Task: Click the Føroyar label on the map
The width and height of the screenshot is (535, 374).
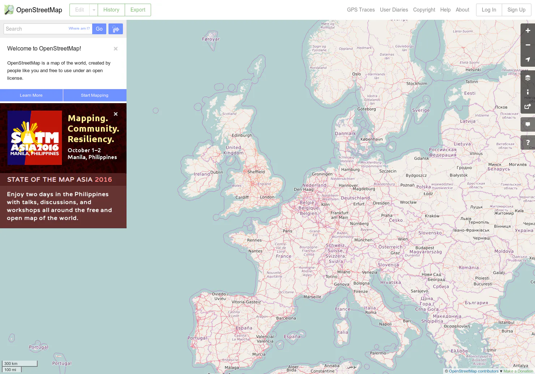Action: tap(211, 39)
